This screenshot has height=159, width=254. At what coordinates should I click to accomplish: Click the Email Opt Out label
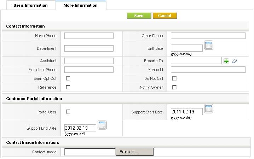point(45,78)
